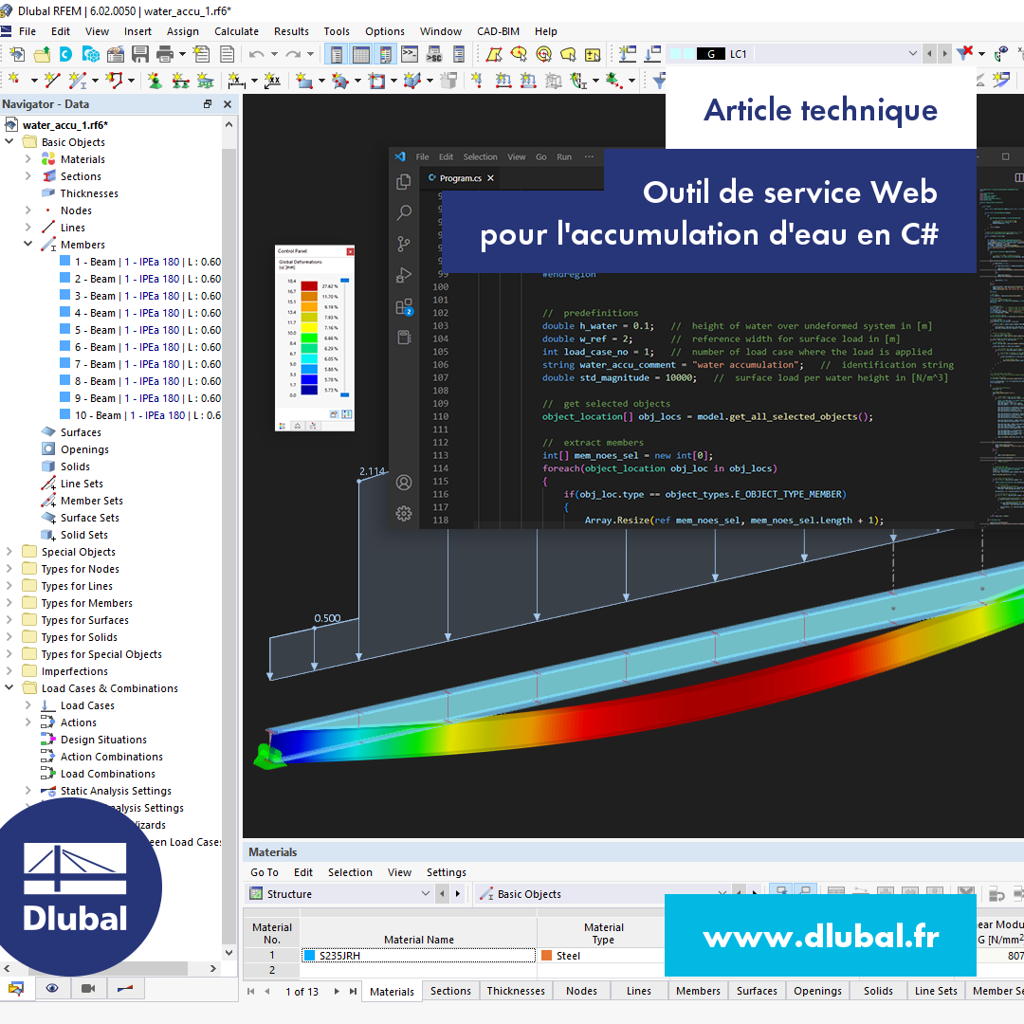The image size is (1024, 1024).
Task: Open VS Code Manage gear icon
Action: [404, 513]
